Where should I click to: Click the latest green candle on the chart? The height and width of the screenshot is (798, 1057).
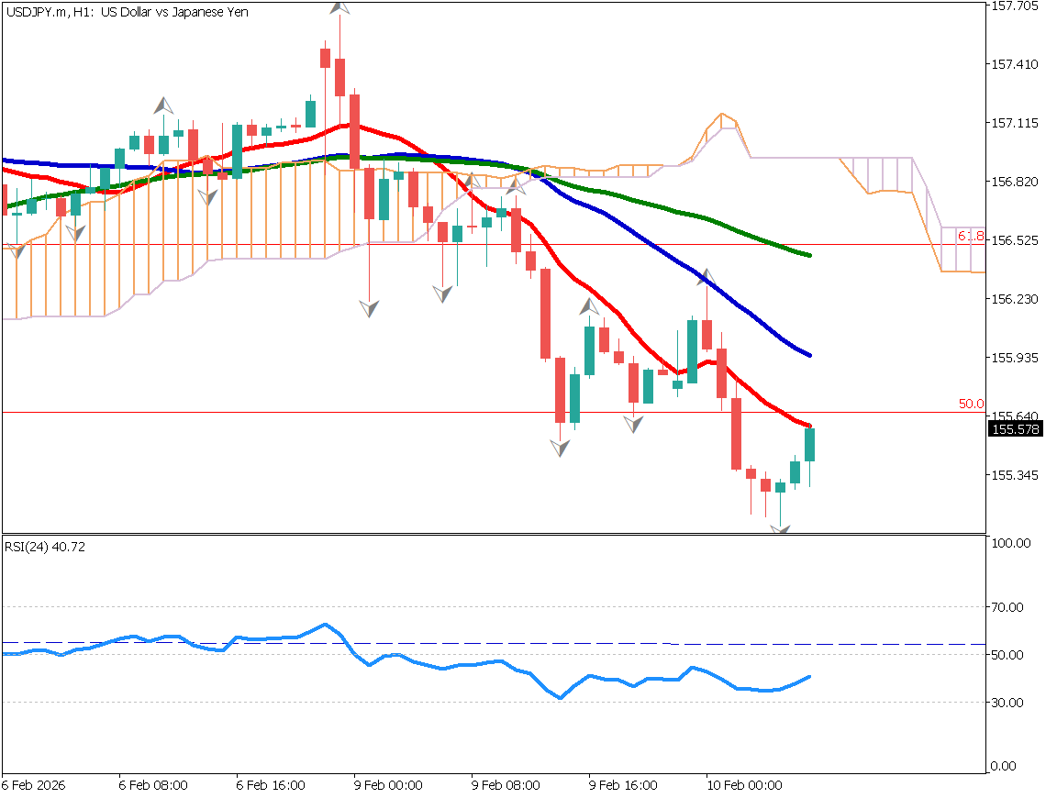(810, 445)
